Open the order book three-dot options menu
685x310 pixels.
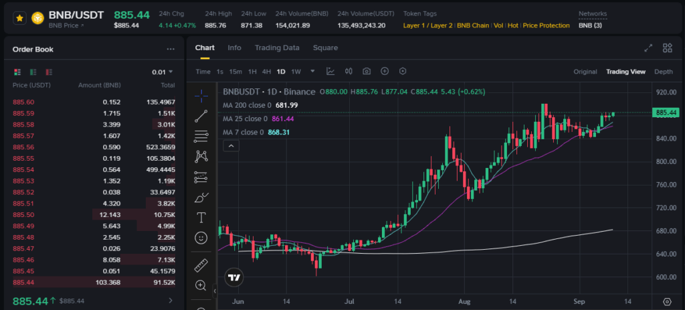(171, 50)
